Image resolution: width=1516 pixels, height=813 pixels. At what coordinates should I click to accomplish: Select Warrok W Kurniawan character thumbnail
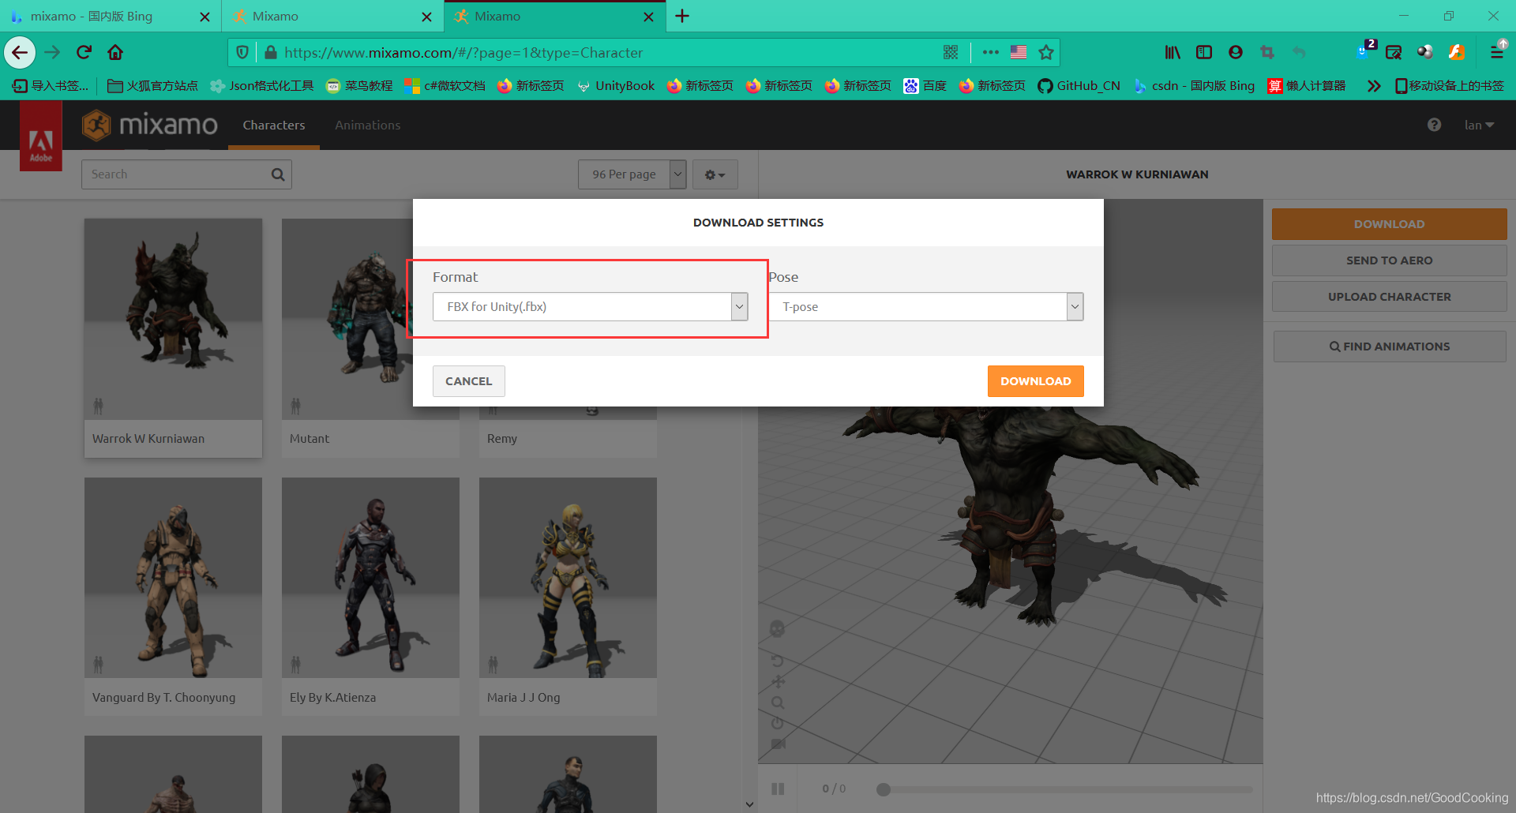point(173,319)
